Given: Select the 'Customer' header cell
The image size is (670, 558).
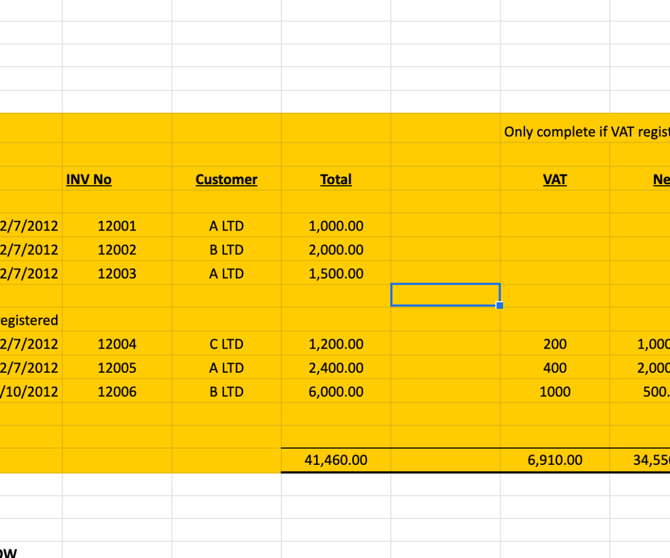Looking at the screenshot, I should 226,179.
